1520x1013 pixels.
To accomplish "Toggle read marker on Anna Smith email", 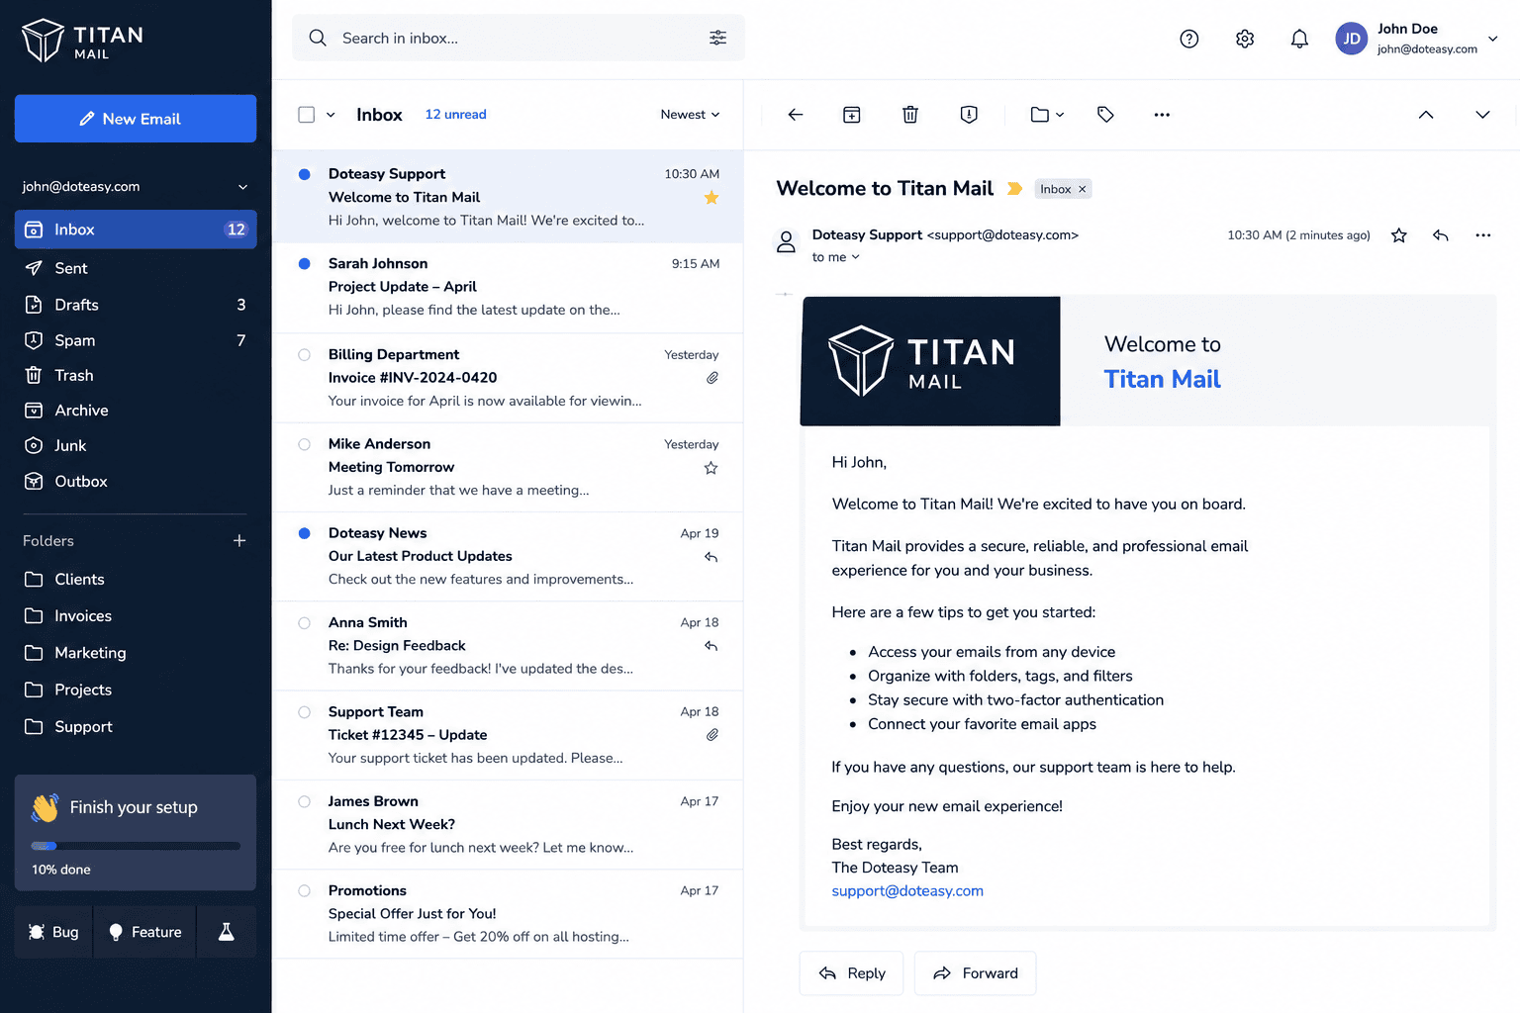I will 305,623.
